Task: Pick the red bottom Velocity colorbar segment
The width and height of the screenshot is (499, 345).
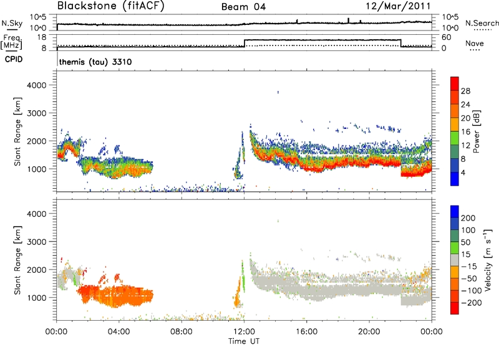Action: 455,308
